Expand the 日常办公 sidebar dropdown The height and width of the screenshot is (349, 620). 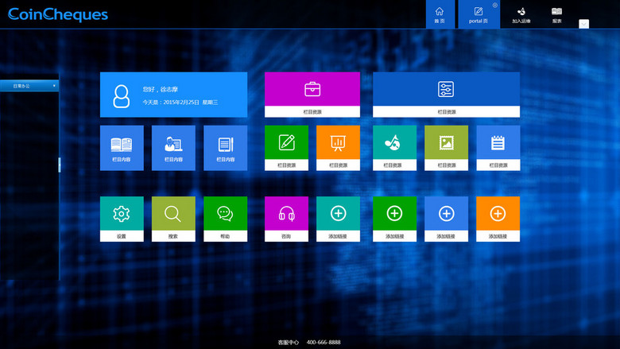(x=29, y=85)
